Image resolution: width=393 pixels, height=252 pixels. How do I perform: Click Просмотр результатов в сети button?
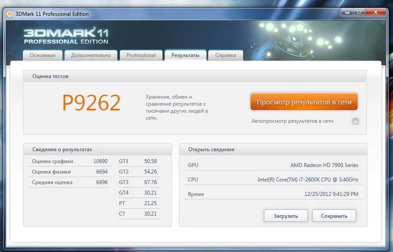304,102
